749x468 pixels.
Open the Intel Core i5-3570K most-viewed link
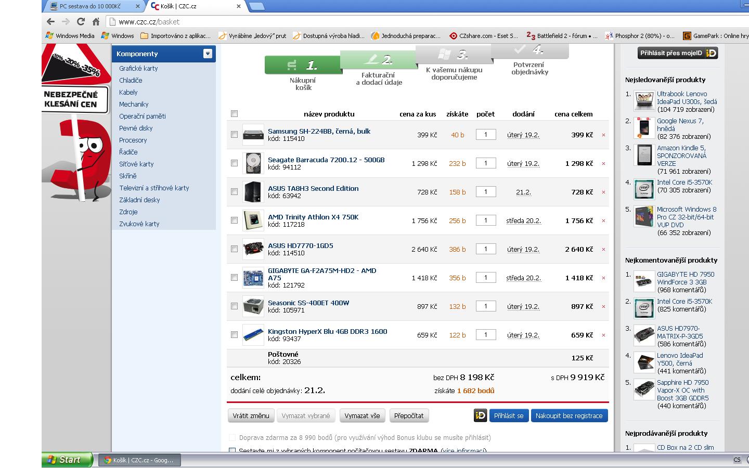[x=685, y=183]
